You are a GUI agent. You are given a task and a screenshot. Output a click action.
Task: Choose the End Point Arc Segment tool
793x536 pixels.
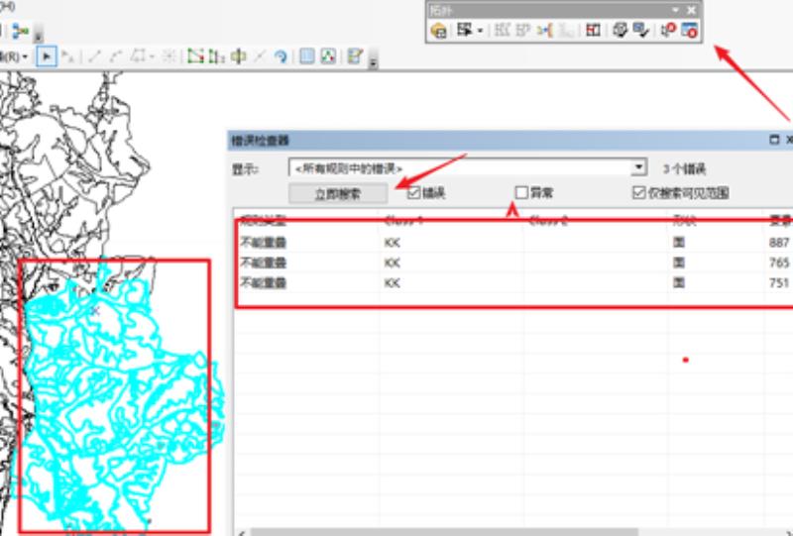(116, 56)
